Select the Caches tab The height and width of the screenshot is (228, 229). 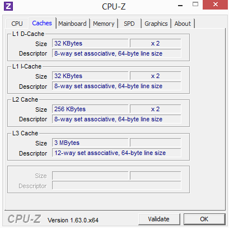coord(42,23)
